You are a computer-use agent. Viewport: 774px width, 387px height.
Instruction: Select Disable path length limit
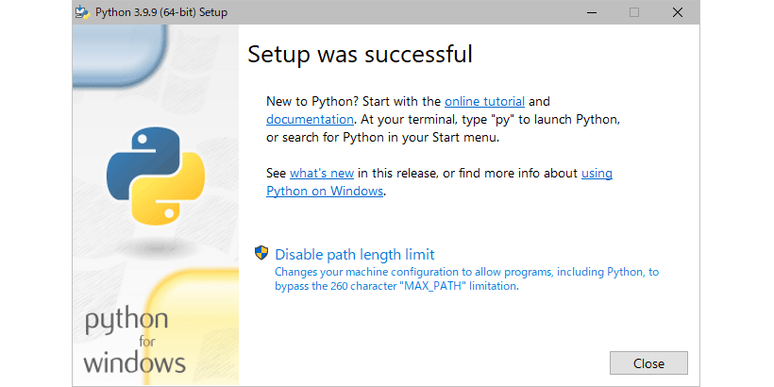[354, 254]
